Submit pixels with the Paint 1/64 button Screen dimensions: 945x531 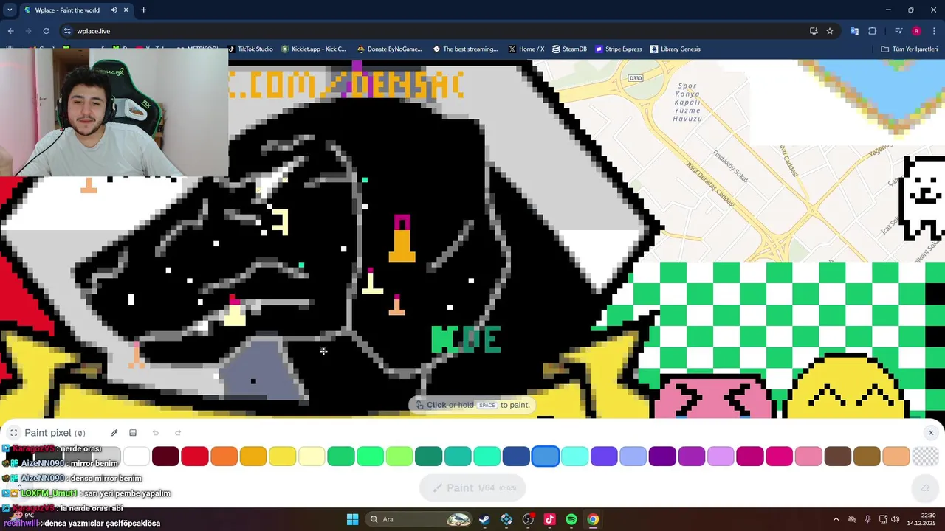pyautogui.click(x=472, y=487)
